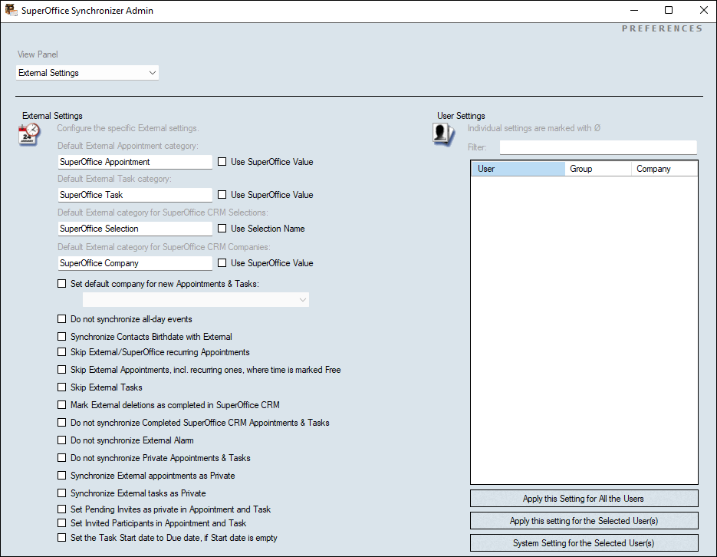Open the default company dropdown
717x557 pixels.
click(196, 299)
